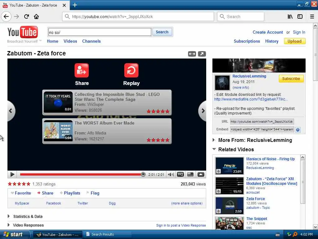This screenshot has height=239, width=318.
Task: Click the red Share icon in player
Action: point(82,70)
